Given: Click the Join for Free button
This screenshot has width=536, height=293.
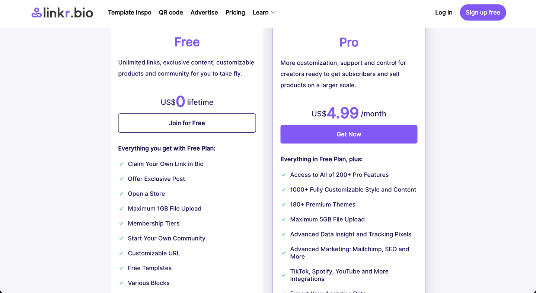Looking at the screenshot, I should coord(187,123).
